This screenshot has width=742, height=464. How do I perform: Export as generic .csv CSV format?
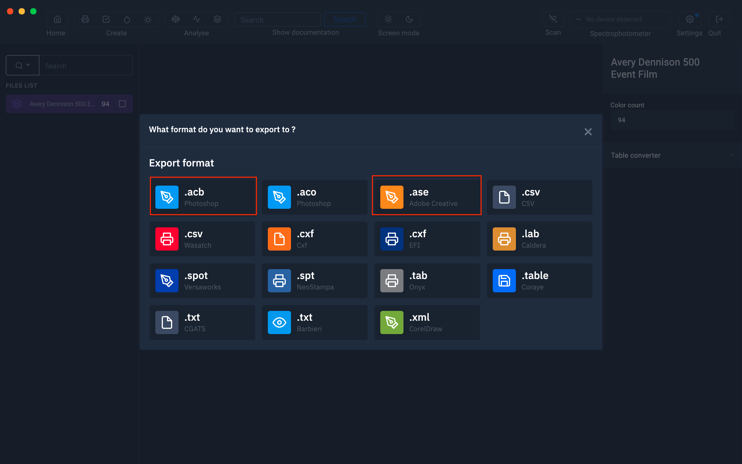[539, 197]
